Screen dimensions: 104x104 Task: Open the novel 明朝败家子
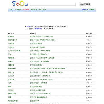click(12, 58)
